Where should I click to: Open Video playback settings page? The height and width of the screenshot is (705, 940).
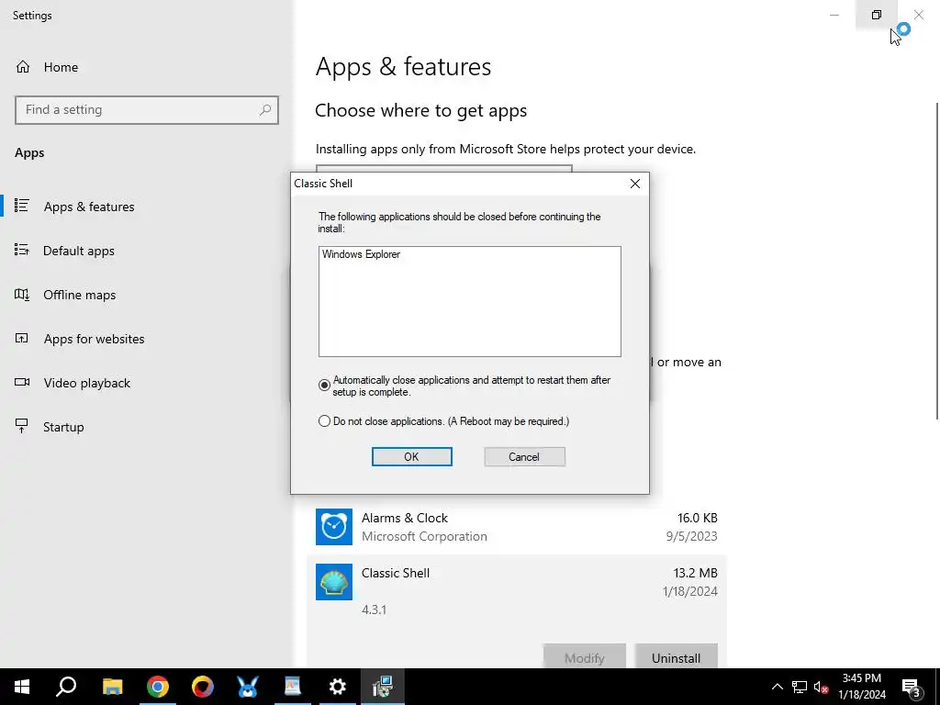pos(87,383)
